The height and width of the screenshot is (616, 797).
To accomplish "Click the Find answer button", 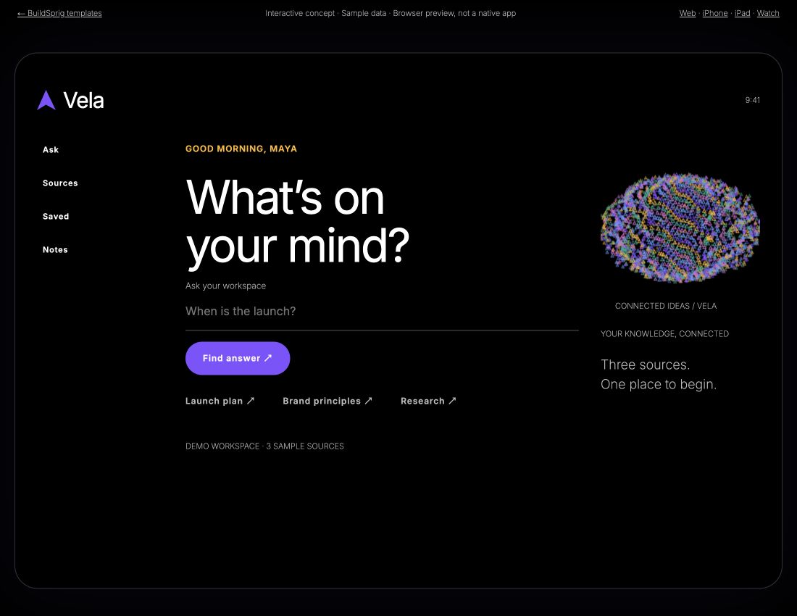I will [238, 358].
